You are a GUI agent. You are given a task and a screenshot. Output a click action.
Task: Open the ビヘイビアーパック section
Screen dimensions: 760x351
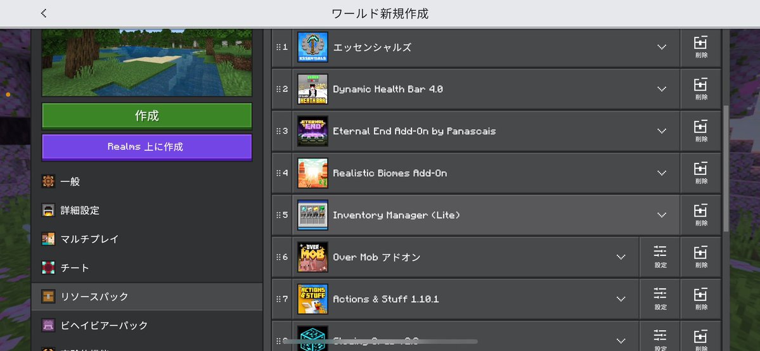point(147,325)
